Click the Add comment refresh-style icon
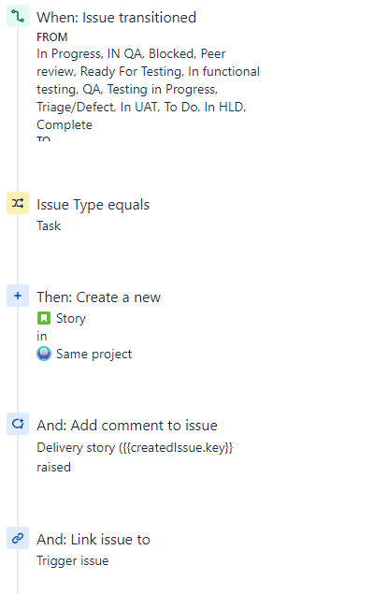The image size is (388, 594). (18, 424)
